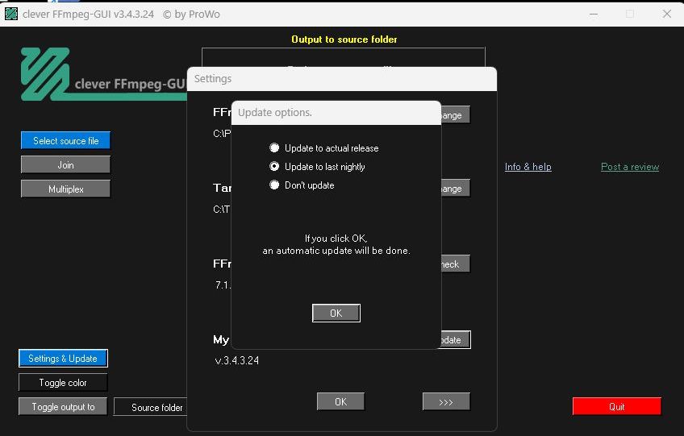Click the 'Output to source folder' yellow heading
Image resolution: width=684 pixels, height=436 pixels.
coord(344,39)
